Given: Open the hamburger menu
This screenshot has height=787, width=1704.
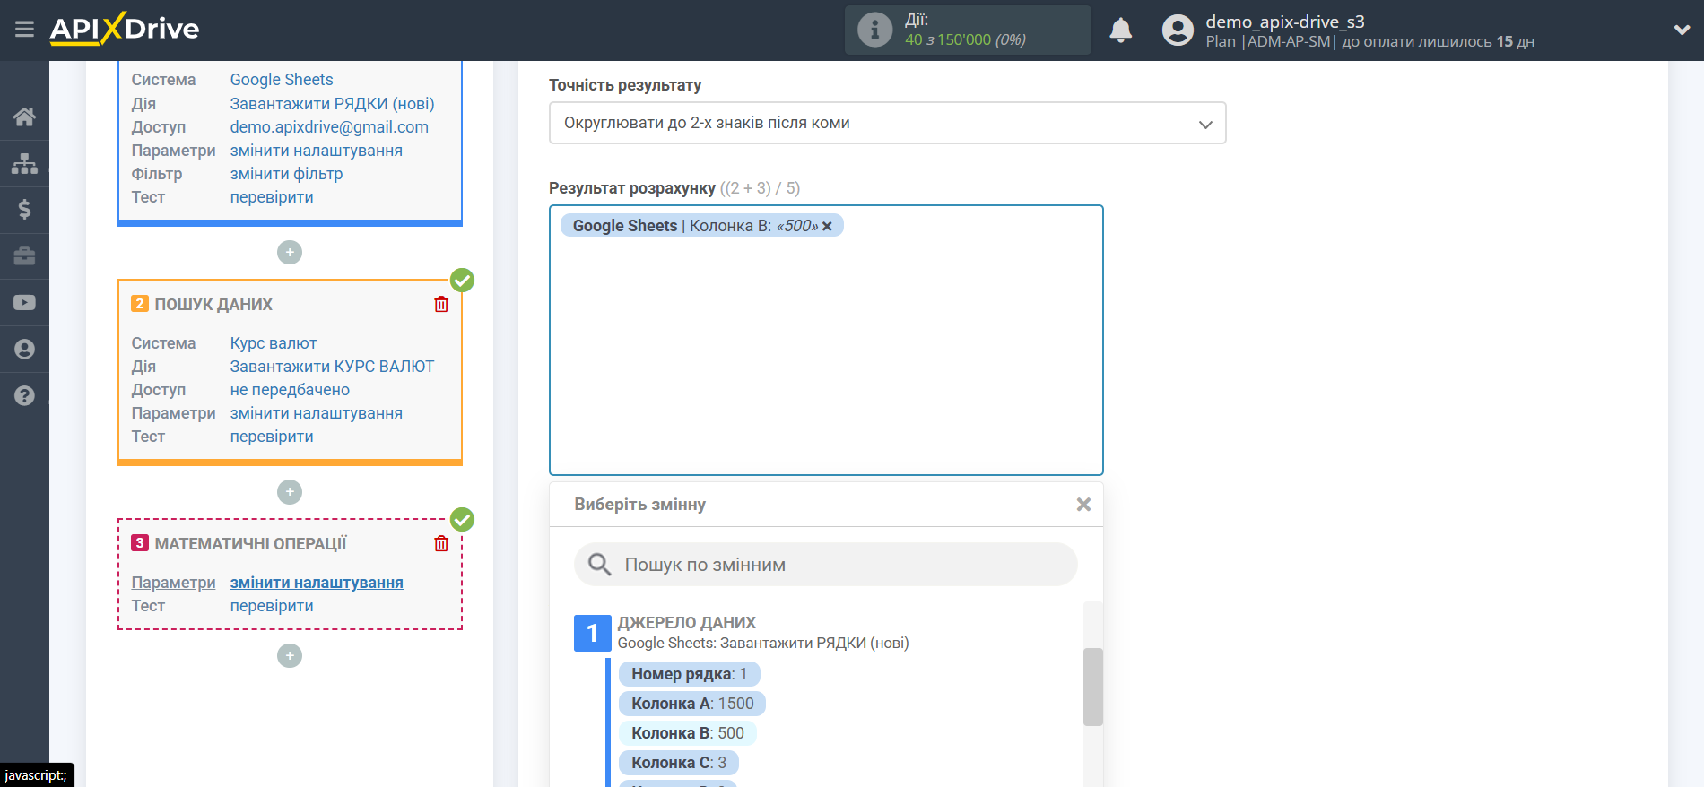Looking at the screenshot, I should (x=24, y=30).
